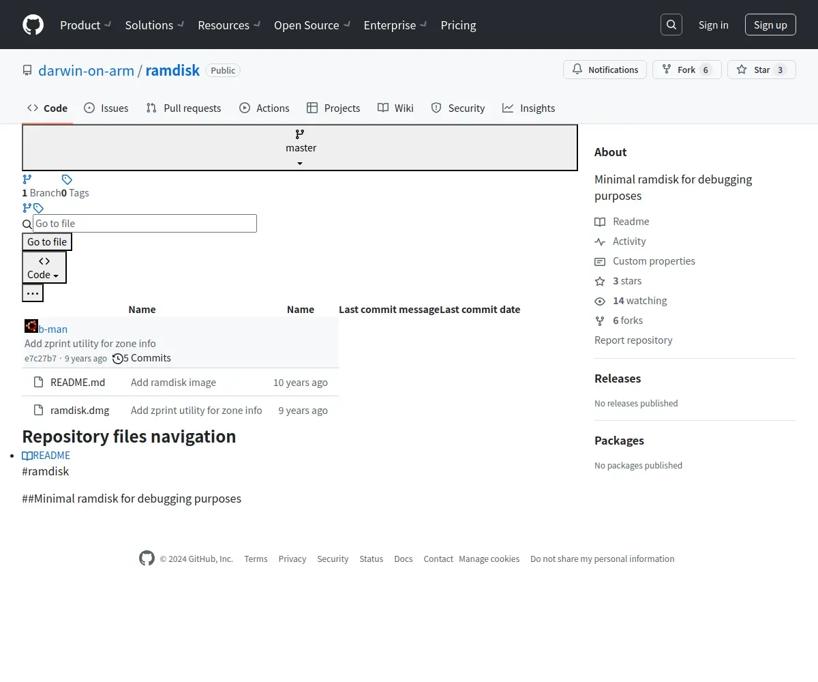
Task: Open commit hash e7c27b7
Action: click(x=40, y=358)
